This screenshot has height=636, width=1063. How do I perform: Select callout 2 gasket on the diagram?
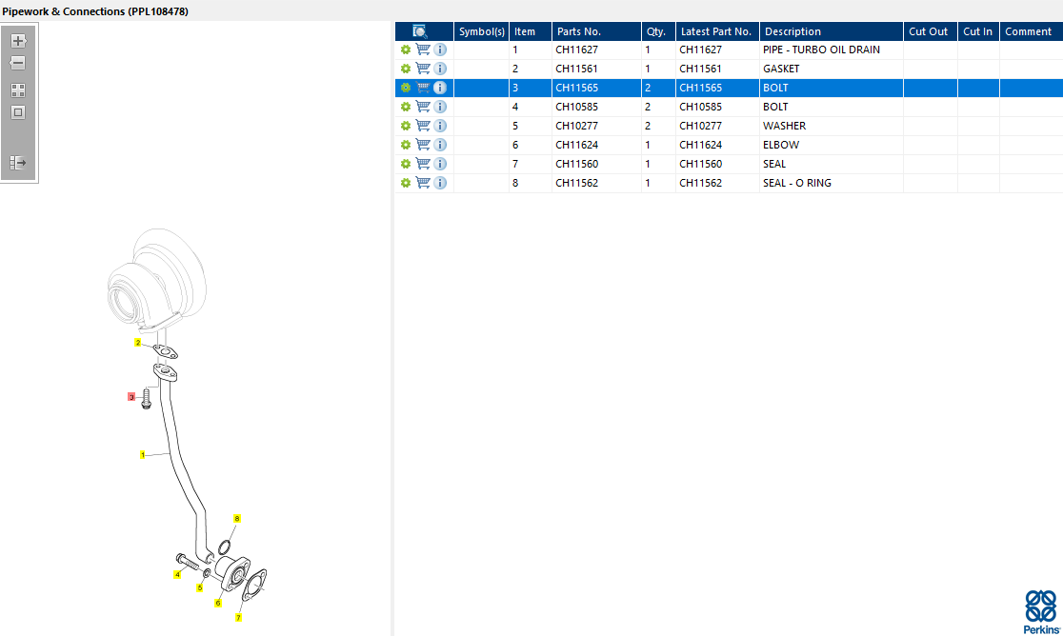tap(137, 343)
